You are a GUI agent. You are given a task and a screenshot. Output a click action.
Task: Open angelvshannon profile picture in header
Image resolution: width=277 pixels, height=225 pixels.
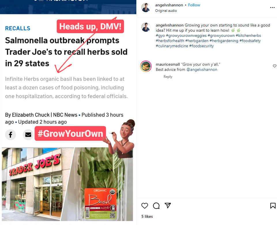(x=146, y=7)
